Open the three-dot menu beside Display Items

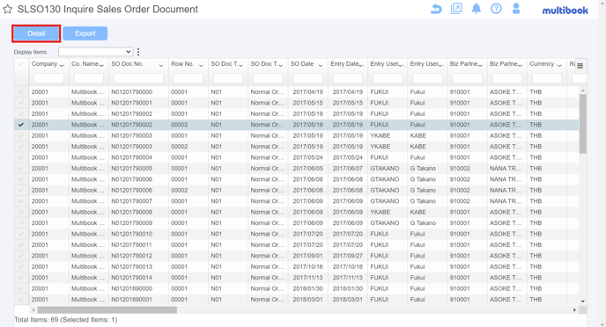point(138,52)
